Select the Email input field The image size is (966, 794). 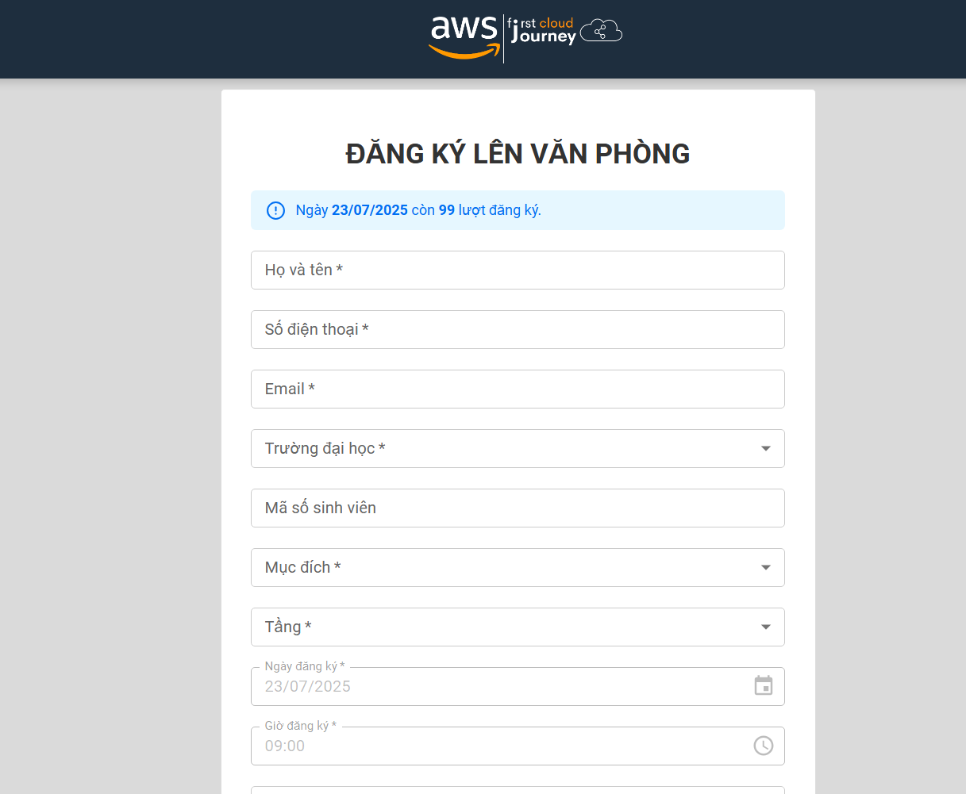coord(518,389)
